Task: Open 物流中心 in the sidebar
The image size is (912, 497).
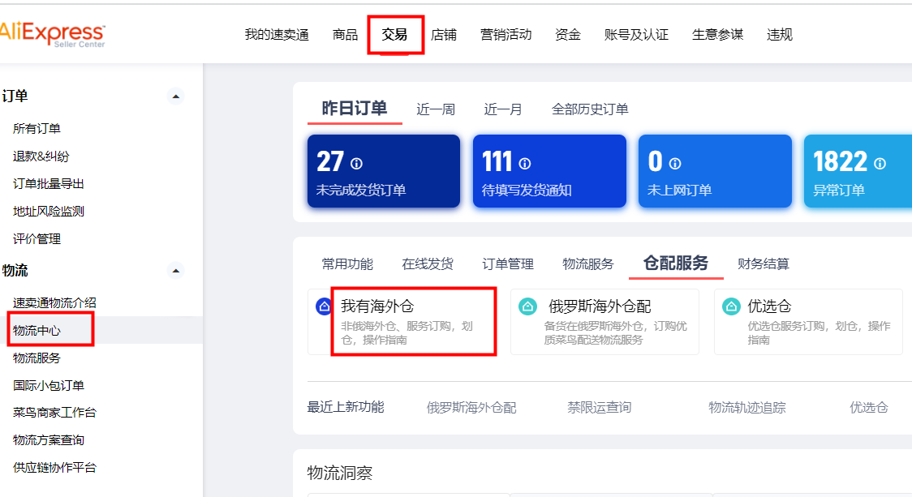Action: [x=37, y=330]
